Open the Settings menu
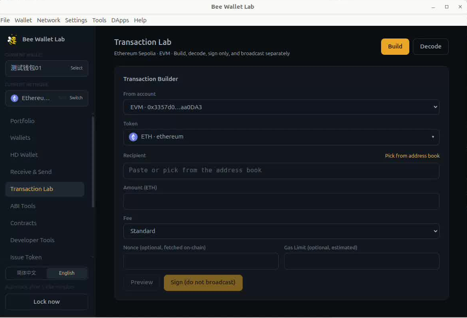467x318 pixels. (76, 20)
